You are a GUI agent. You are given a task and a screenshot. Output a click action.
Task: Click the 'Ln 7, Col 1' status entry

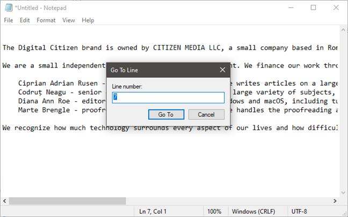coord(153,212)
